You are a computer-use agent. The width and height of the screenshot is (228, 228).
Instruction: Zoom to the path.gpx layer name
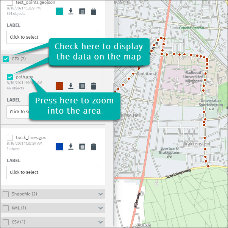tap(24, 77)
